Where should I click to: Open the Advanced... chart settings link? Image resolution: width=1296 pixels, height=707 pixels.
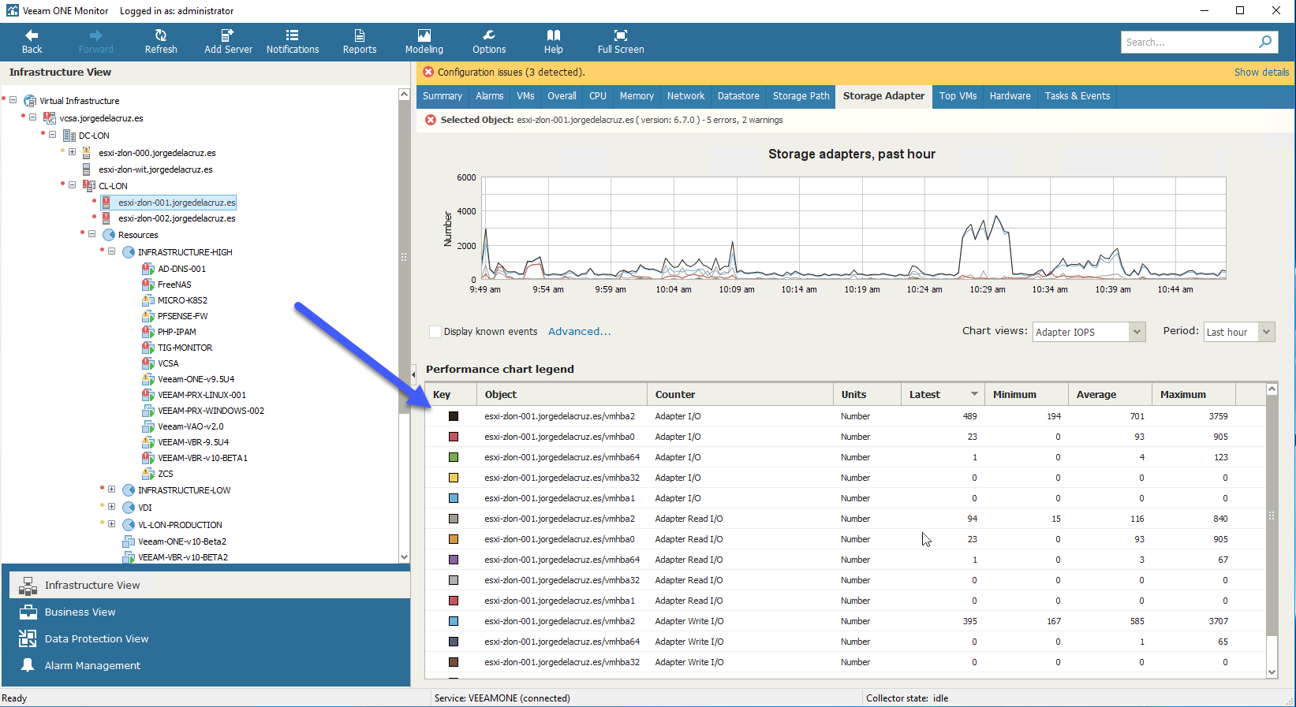(579, 332)
